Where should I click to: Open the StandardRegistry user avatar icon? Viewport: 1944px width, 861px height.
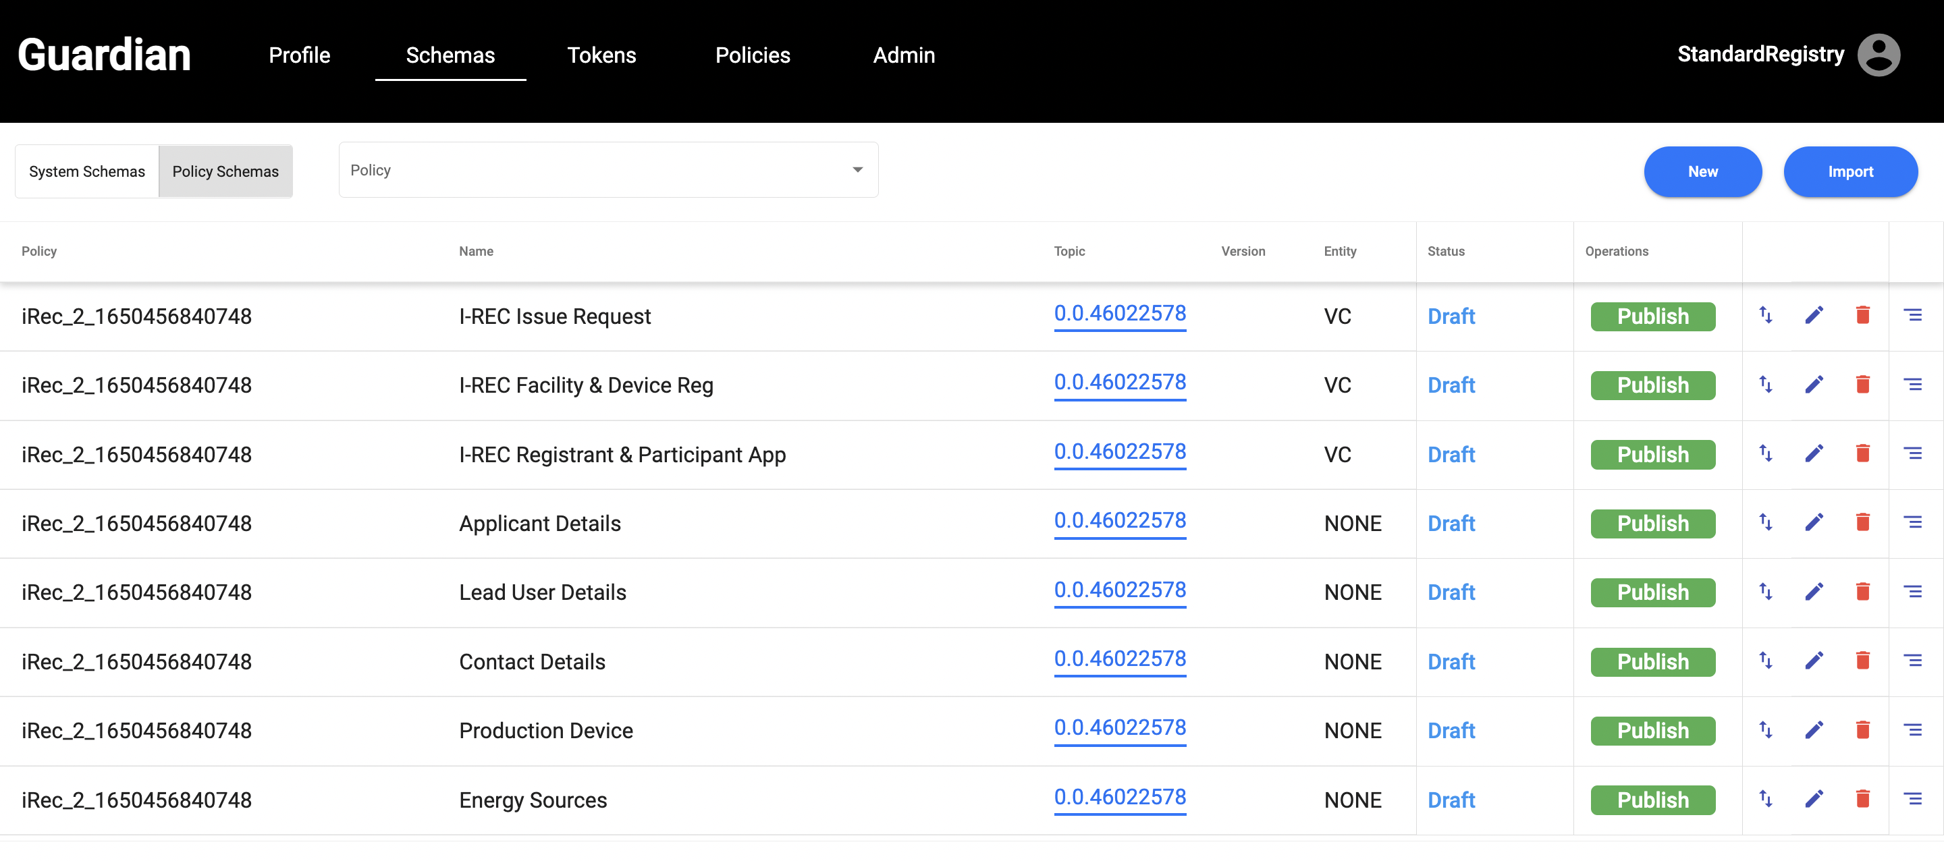click(1878, 55)
